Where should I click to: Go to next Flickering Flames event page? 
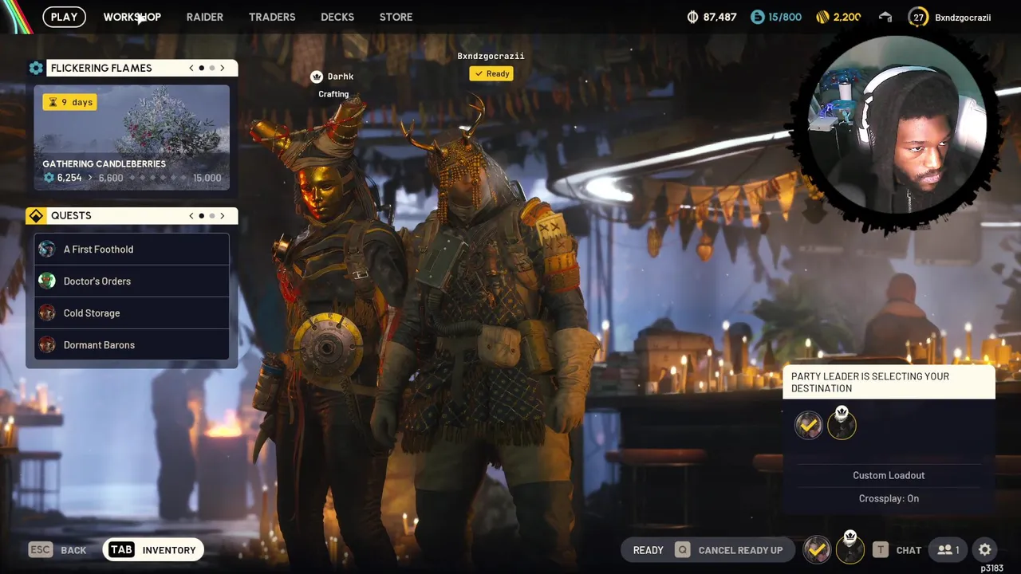223,68
